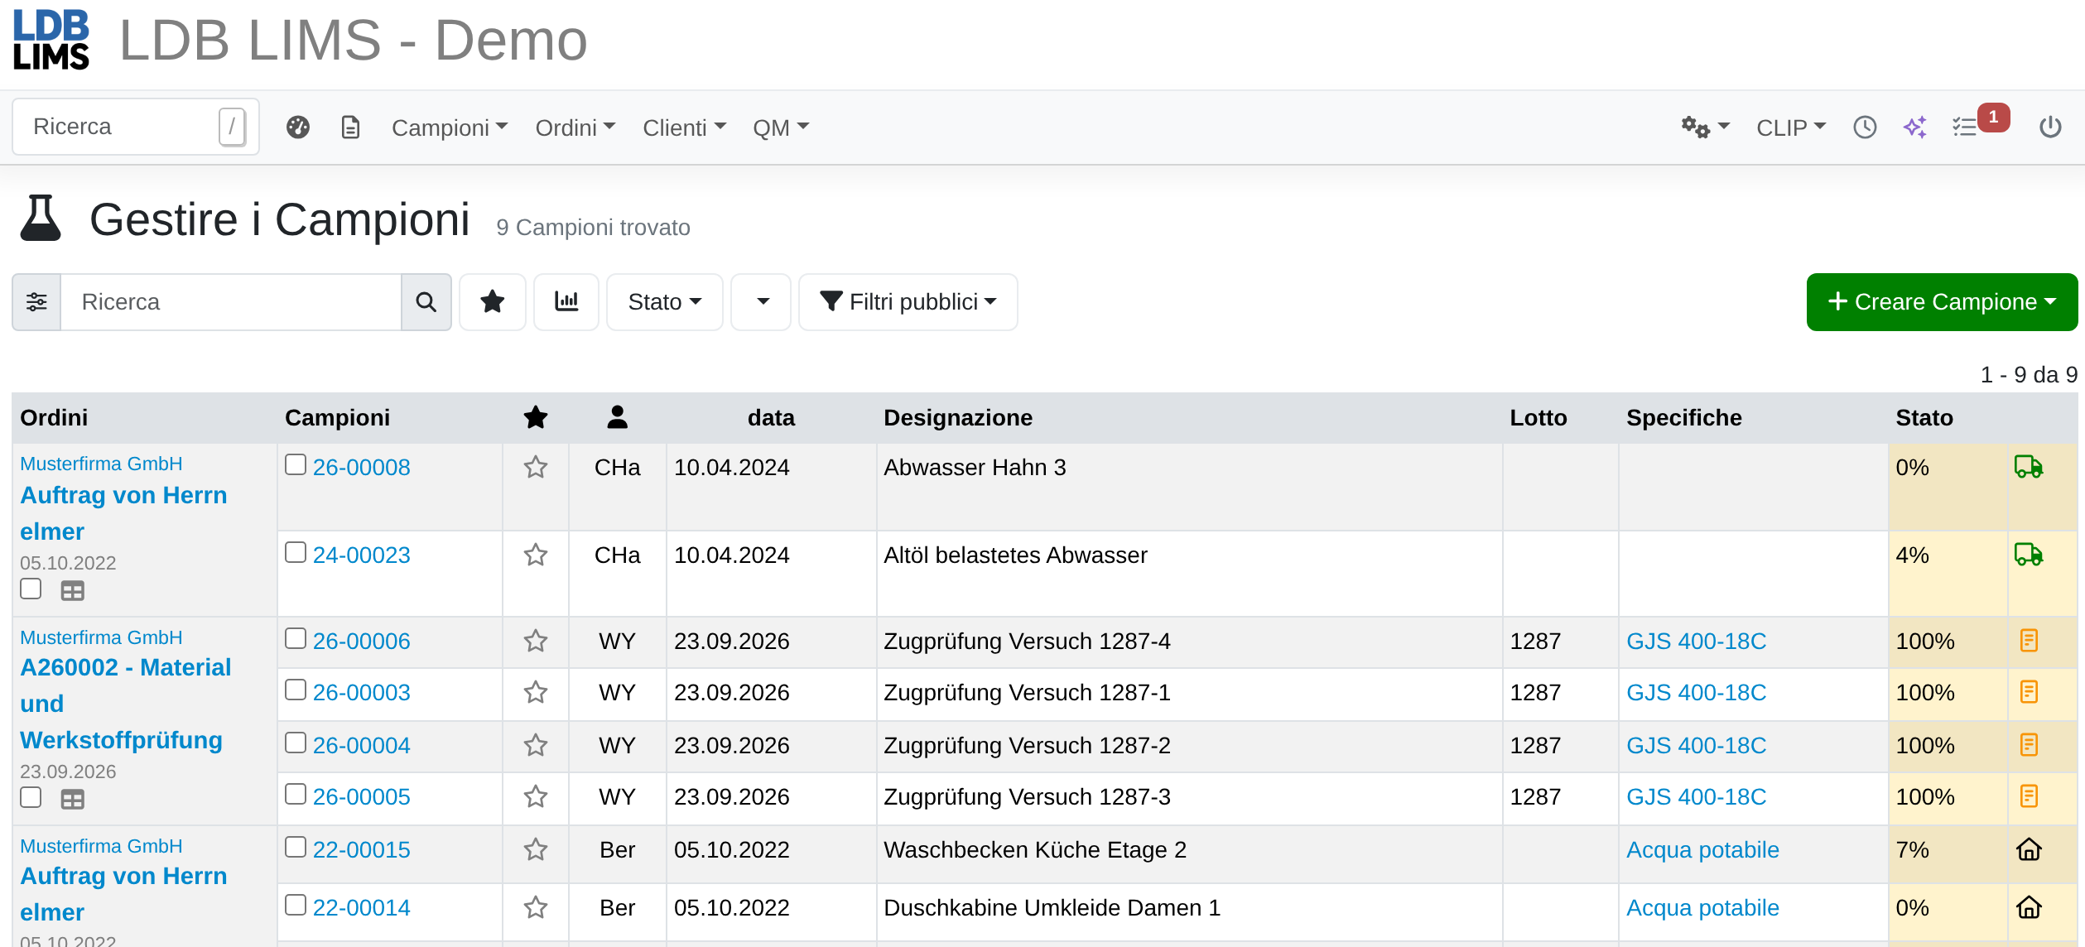Viewport: 2085px width, 947px height.
Task: Tick the checkbox for sample 26-00008
Action: pos(296,464)
